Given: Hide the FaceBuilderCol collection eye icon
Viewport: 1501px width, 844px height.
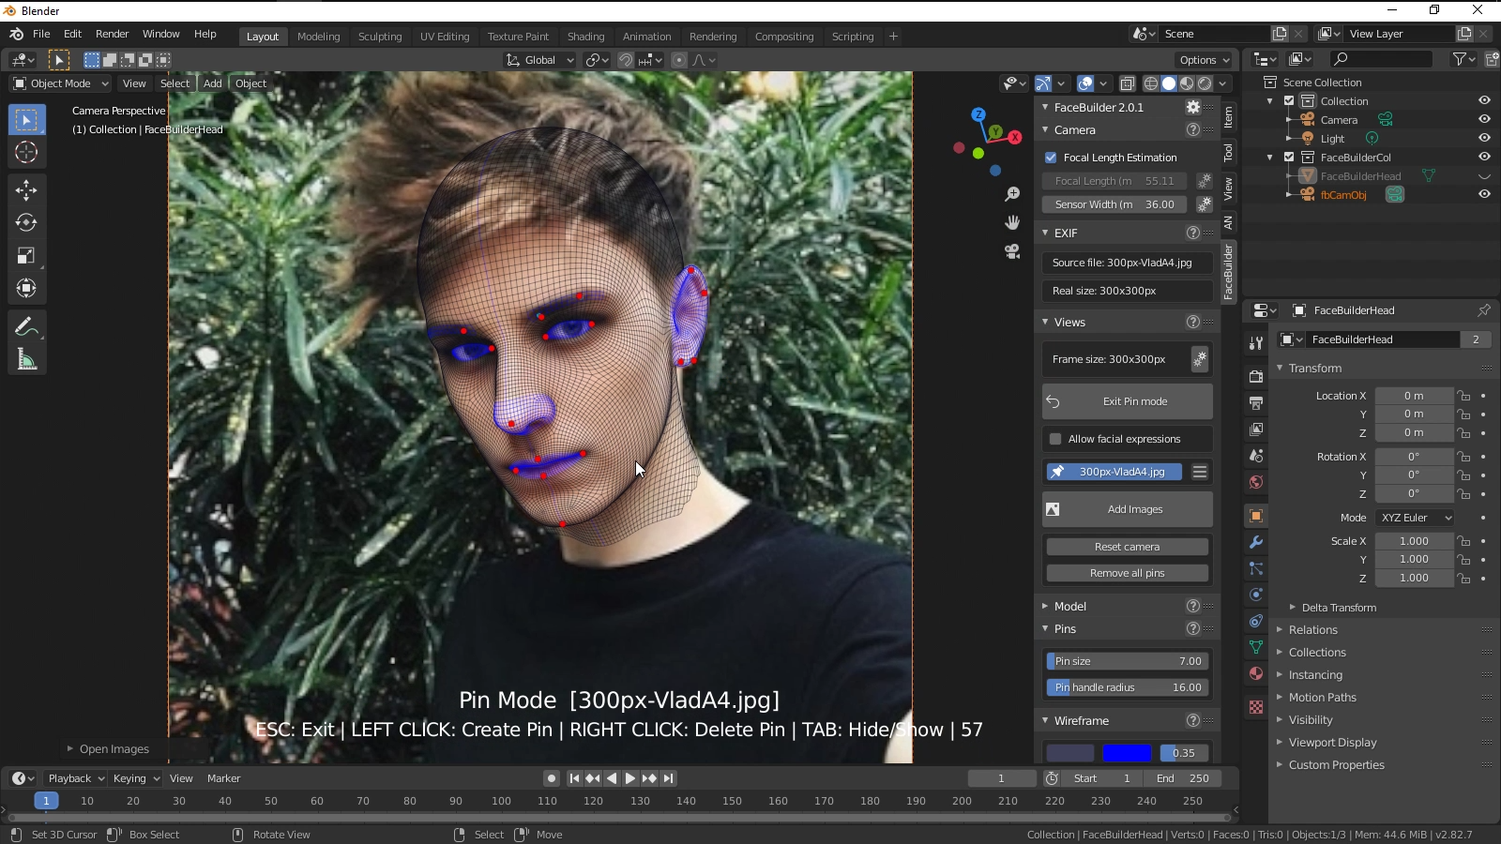Looking at the screenshot, I should [1484, 157].
